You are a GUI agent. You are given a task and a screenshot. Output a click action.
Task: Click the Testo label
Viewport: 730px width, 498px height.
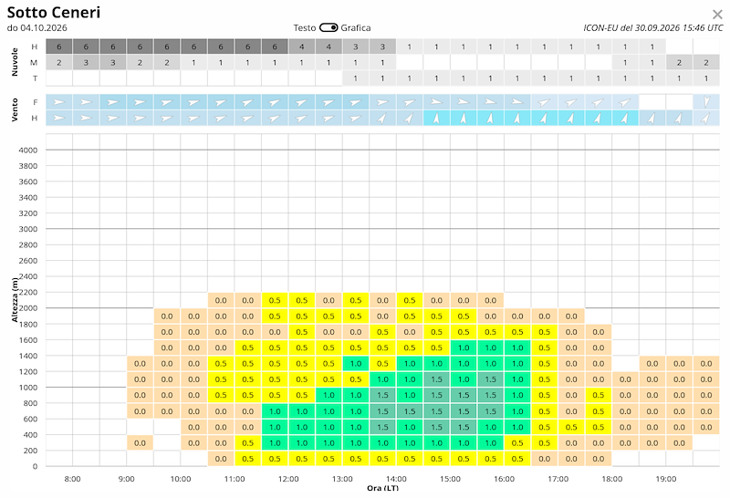[x=305, y=28]
